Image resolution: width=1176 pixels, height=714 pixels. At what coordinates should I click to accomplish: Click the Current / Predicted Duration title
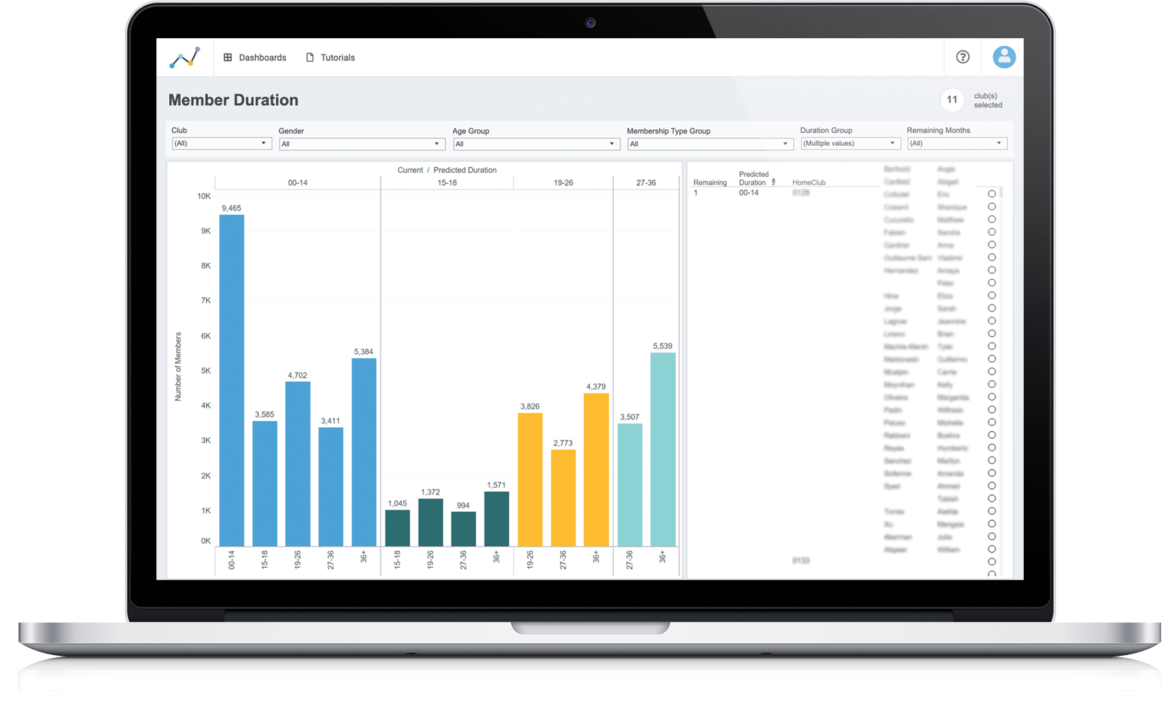pos(447,170)
